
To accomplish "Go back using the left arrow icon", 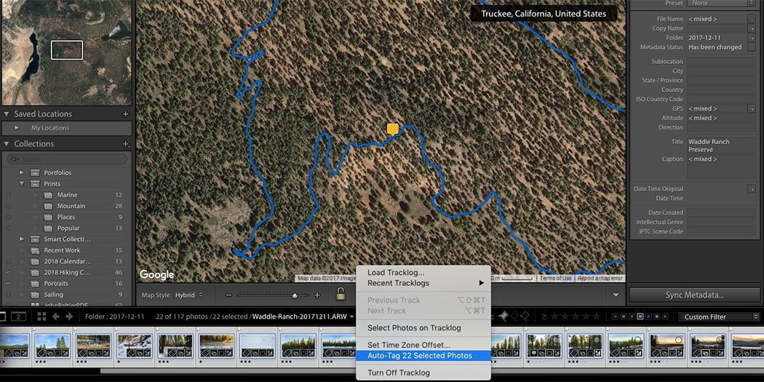I will pos(55,317).
